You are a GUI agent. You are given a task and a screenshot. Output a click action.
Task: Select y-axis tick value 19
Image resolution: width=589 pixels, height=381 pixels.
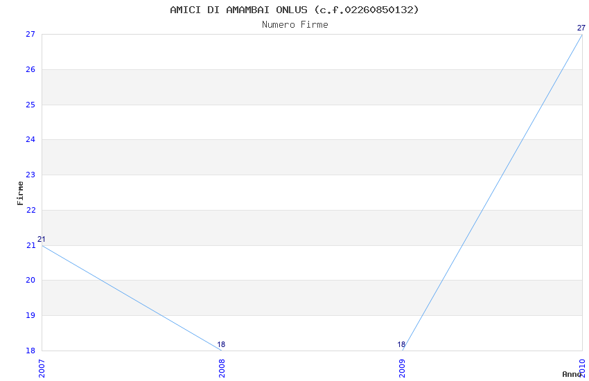30,315
